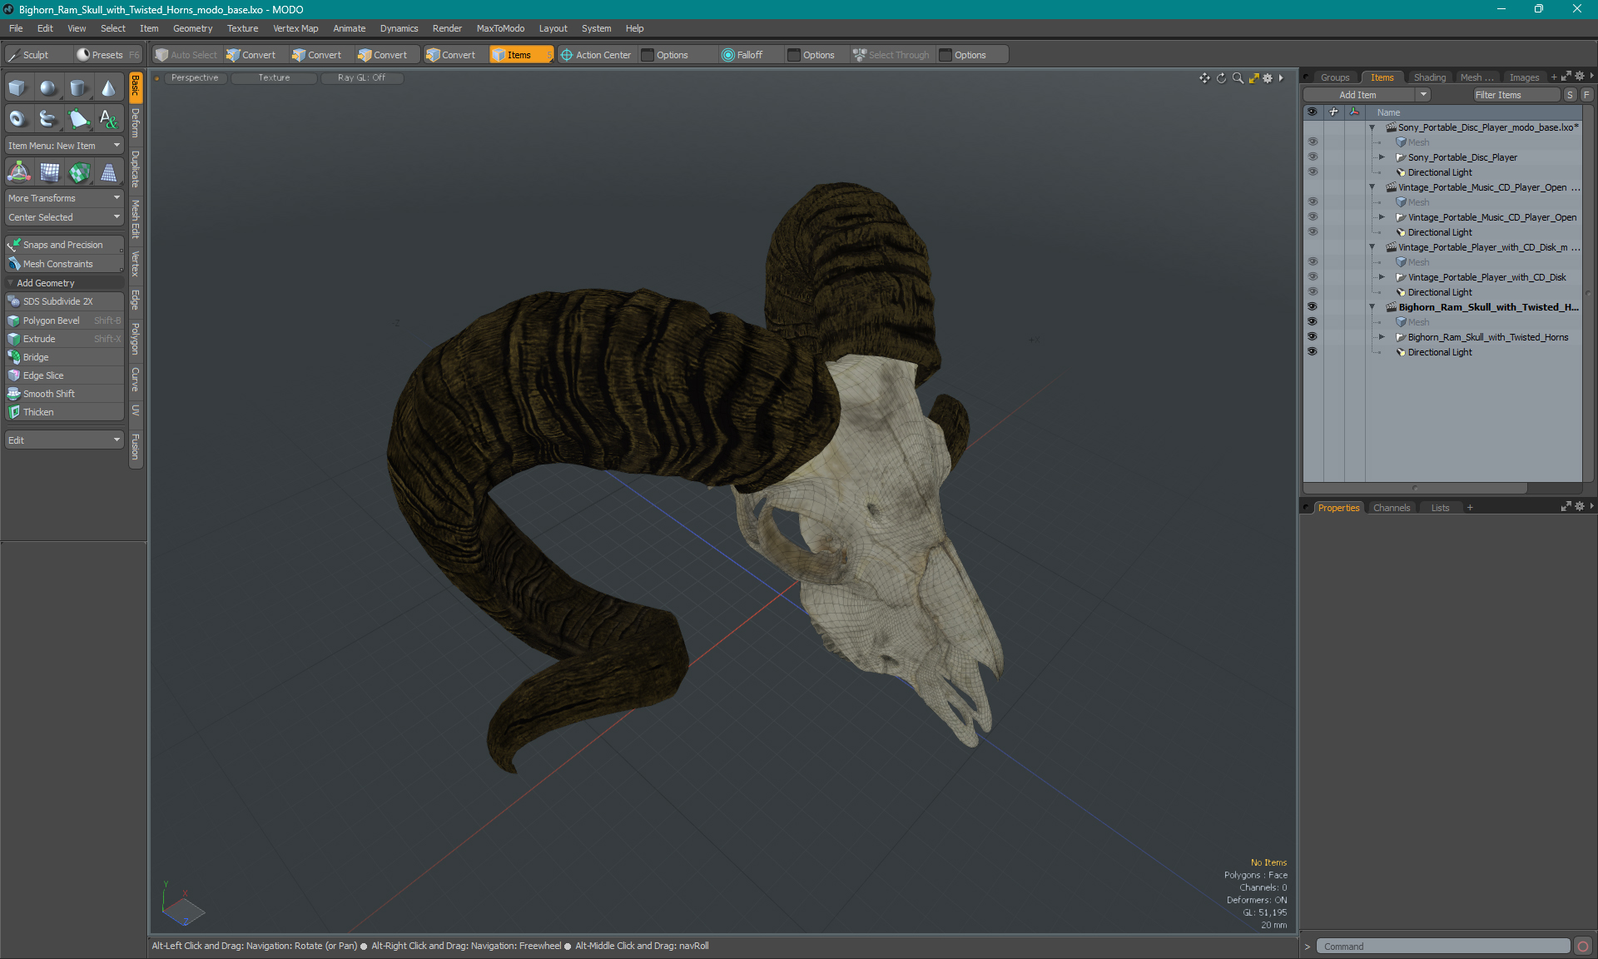
Task: Click the Command input field
Action: [x=1443, y=947]
